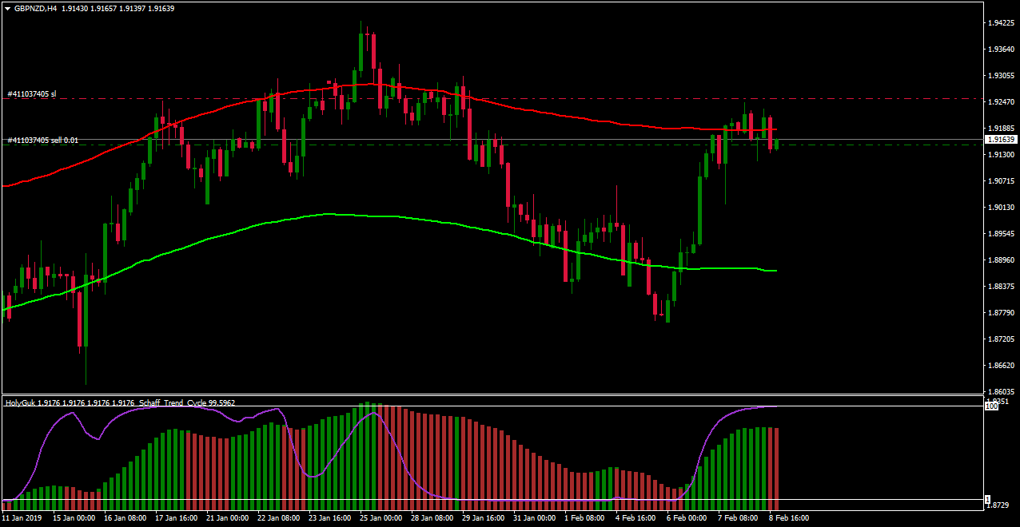Screen dimensions: 1020x527
Task: Click the '25 Jan 00:00' time axis label
Action: tap(382, 518)
